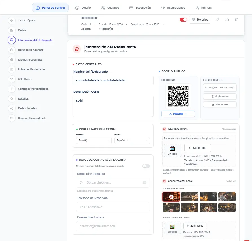Screen dimensions: 252x241
Task: Click the trash delete icon
Action: 236,20
